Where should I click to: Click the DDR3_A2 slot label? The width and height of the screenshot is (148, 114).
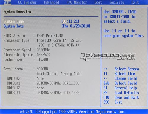[x=14, y=78]
